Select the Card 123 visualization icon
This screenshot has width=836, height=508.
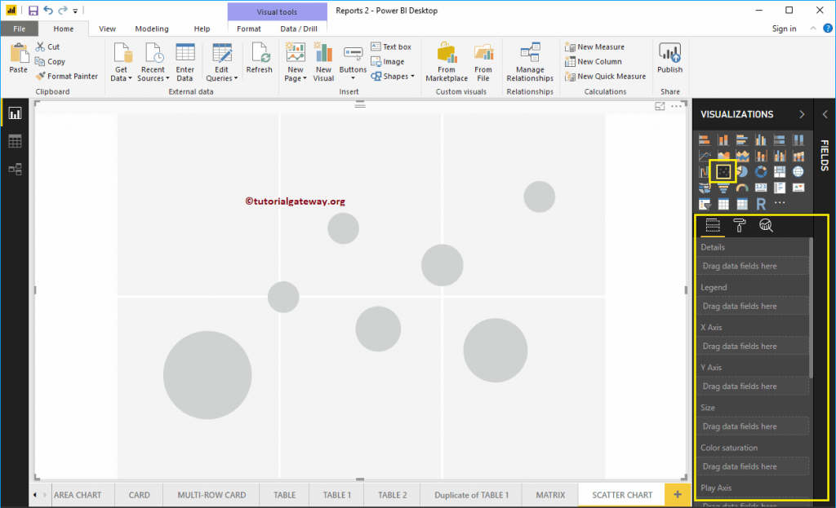[761, 188]
